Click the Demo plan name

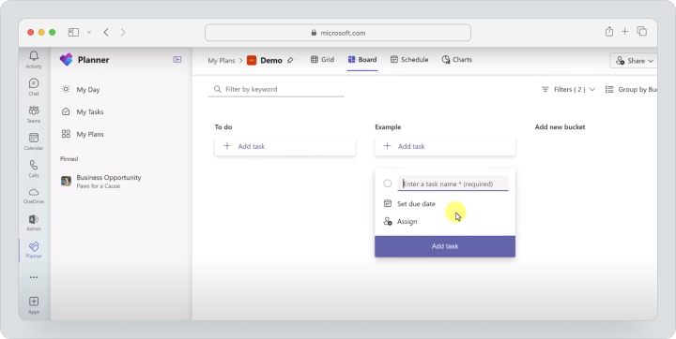point(271,61)
